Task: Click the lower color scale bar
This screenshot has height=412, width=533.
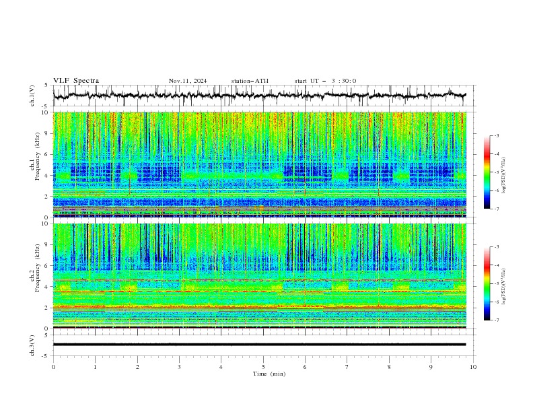Action: click(487, 283)
